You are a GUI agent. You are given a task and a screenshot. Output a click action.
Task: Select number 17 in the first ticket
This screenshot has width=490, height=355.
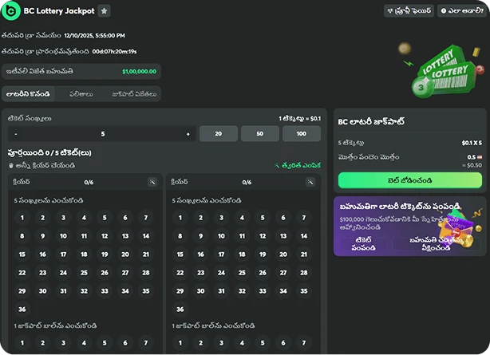[x=64, y=254]
